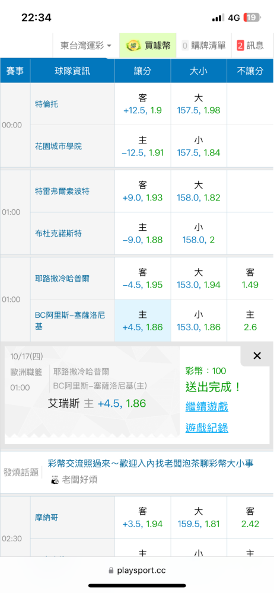The width and height of the screenshot is (274, 593).
Task: Select under 157.5, 1.84 for 花園城市學院
Action: coord(199,146)
